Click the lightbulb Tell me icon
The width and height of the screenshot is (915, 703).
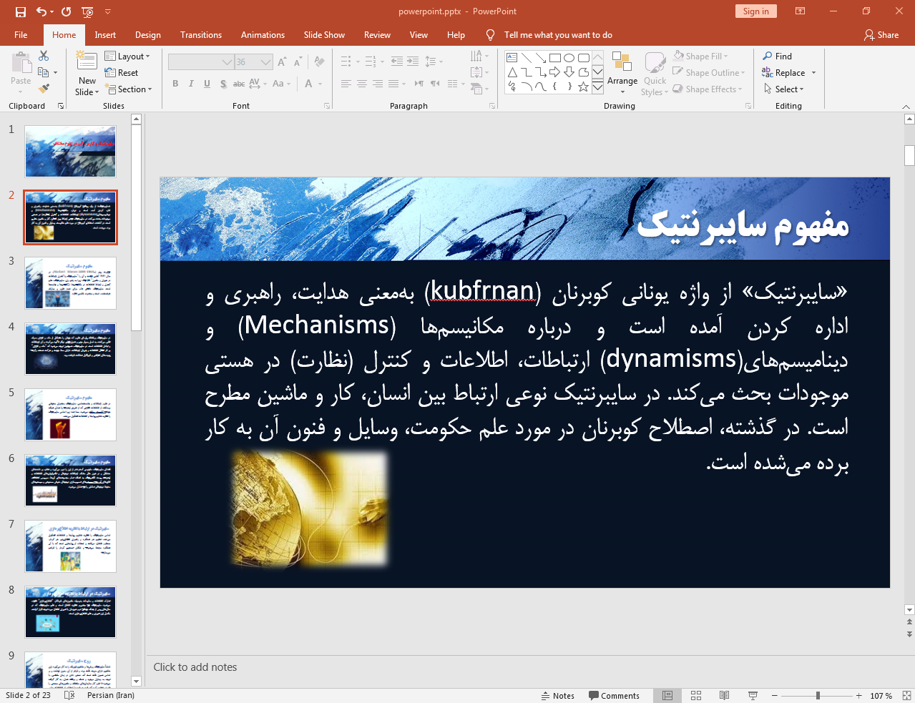point(490,35)
